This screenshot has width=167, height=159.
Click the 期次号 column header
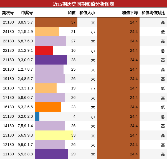8,13
